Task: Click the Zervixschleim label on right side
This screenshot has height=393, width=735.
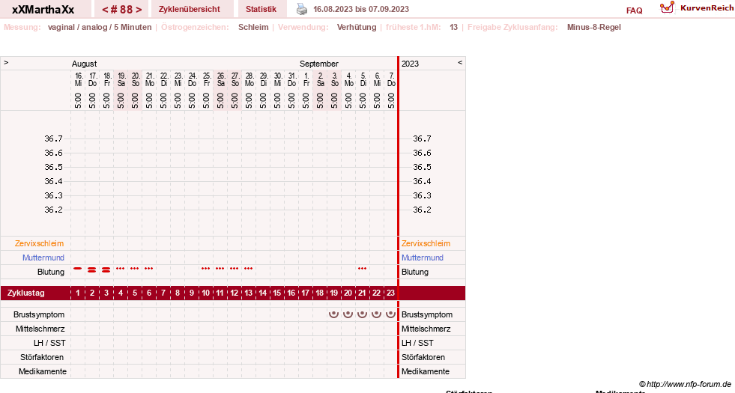Action: [426, 243]
